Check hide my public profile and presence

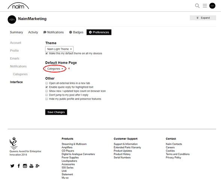[x=47, y=99]
